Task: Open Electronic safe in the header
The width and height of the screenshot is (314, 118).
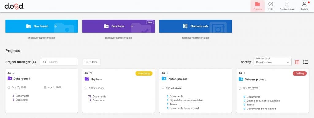Action: pos(287,6)
